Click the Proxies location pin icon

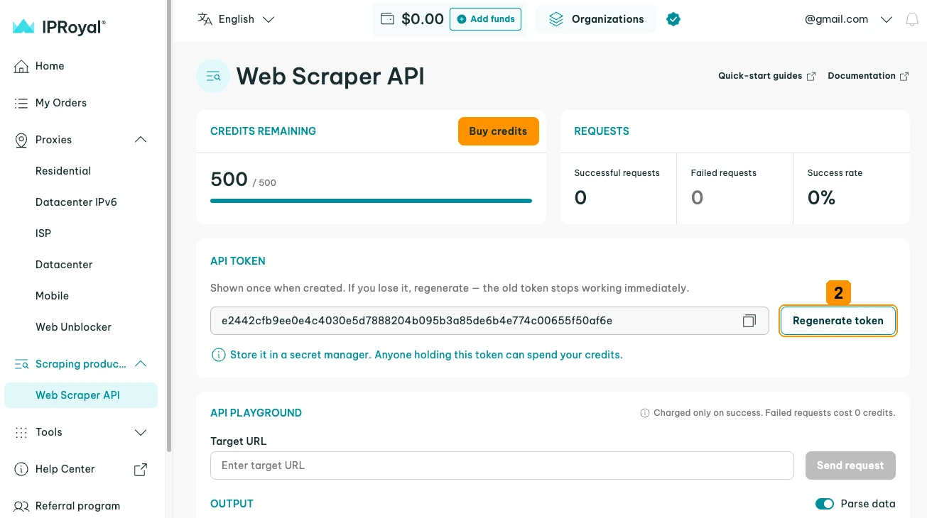pyautogui.click(x=21, y=140)
